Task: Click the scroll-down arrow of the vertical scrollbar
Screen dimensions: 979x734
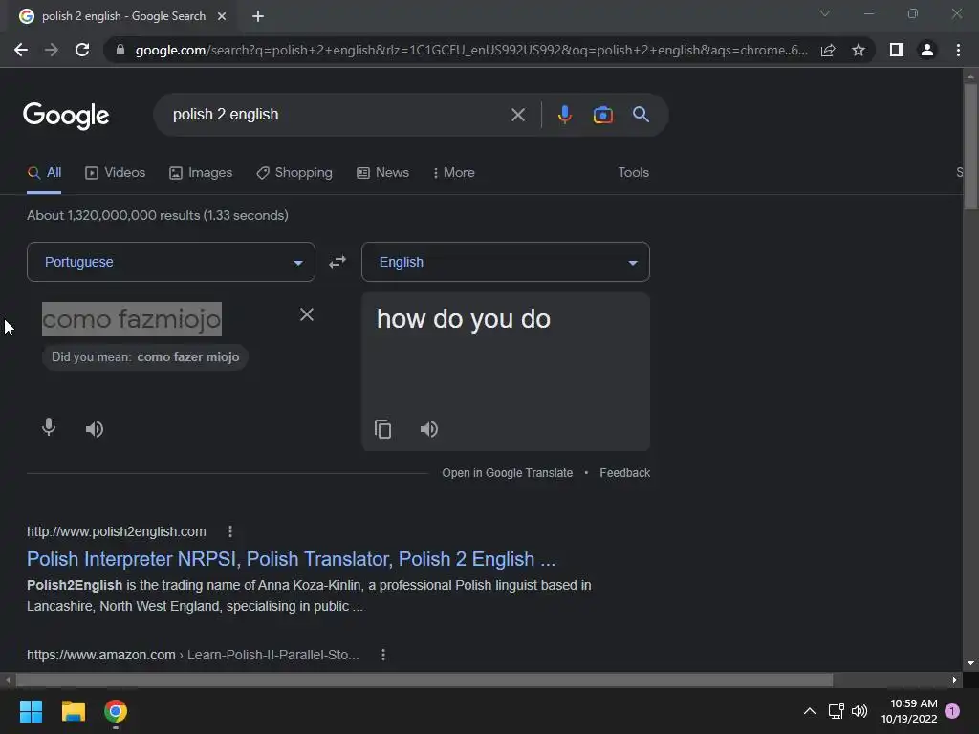Action: [970, 663]
